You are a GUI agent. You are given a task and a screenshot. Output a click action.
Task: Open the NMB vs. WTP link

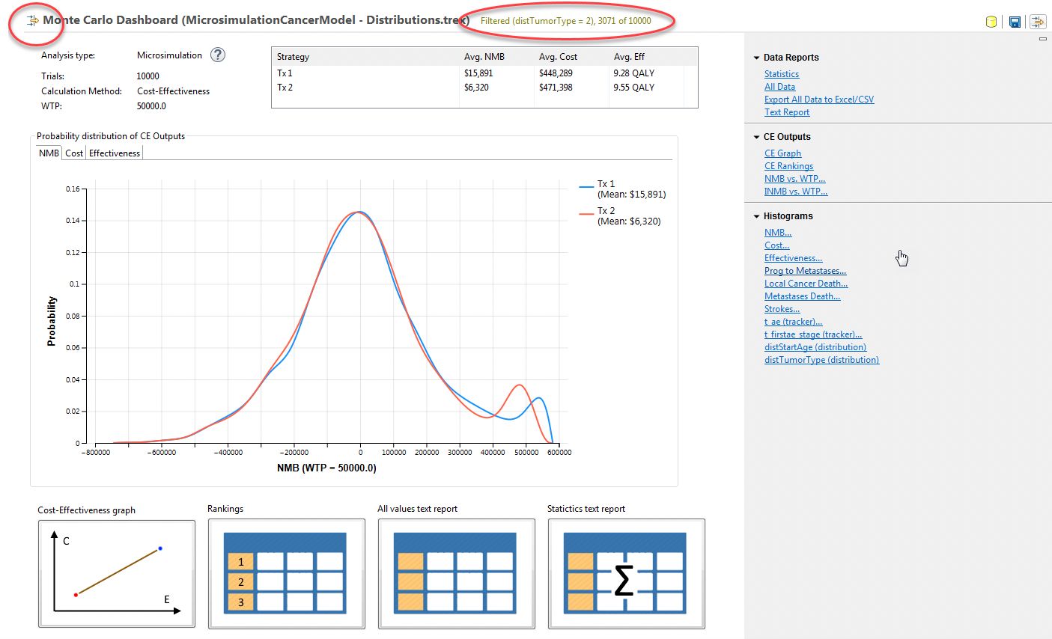(x=794, y=179)
